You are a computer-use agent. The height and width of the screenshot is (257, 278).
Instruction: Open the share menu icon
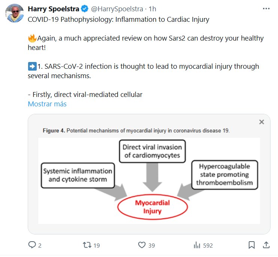pos(266,245)
